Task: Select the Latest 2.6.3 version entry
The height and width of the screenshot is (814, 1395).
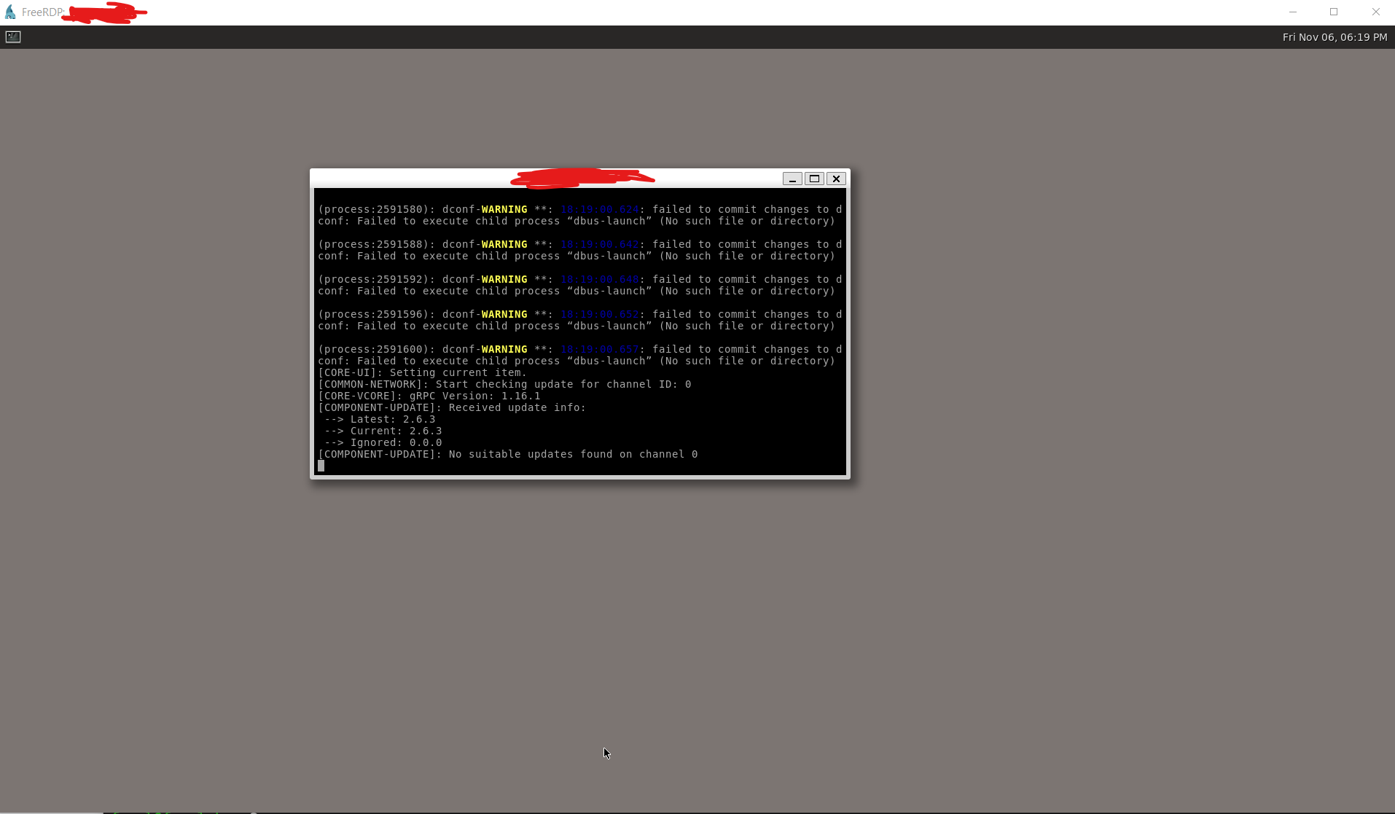Action: point(379,419)
